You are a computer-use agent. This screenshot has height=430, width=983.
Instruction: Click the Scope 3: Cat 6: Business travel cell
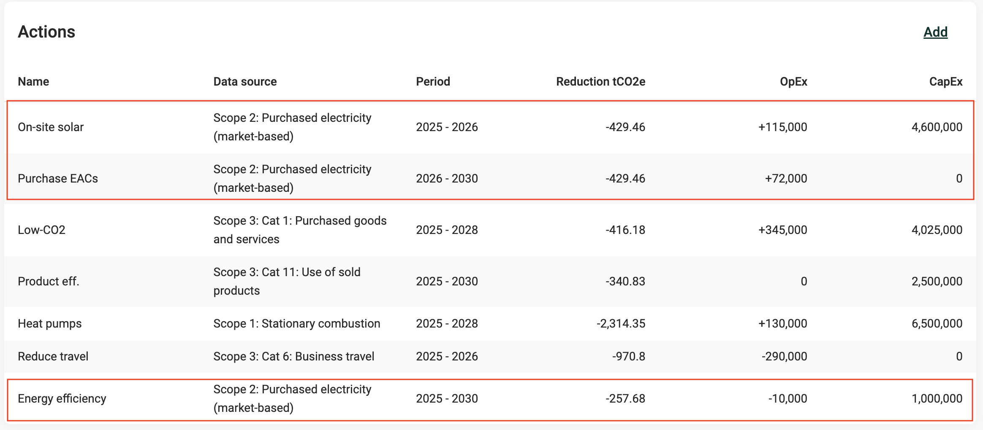tap(293, 356)
